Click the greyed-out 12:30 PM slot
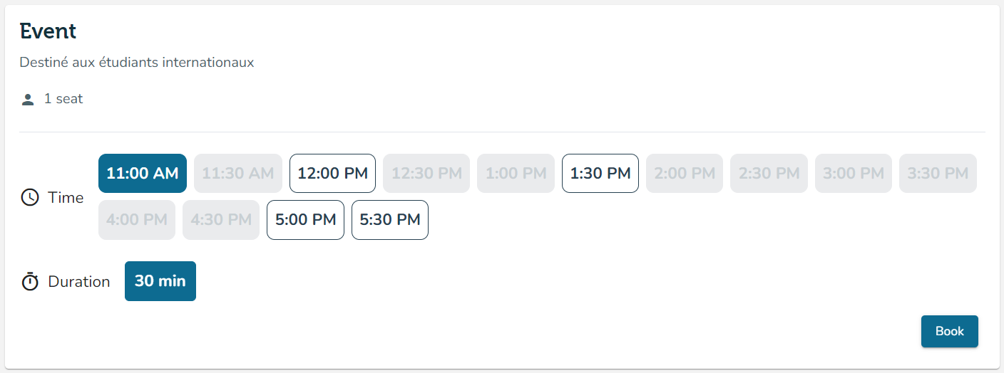 click(426, 173)
